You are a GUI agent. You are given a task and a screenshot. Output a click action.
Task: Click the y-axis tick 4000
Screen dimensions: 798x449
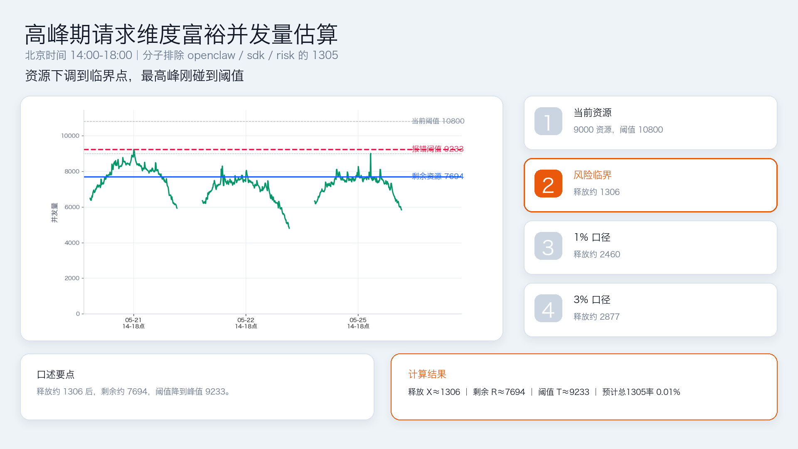pyautogui.click(x=72, y=243)
